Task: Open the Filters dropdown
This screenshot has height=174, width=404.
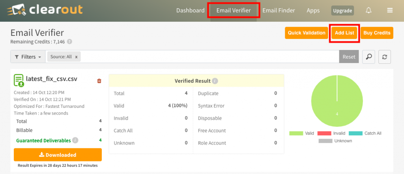Action: (x=28, y=57)
